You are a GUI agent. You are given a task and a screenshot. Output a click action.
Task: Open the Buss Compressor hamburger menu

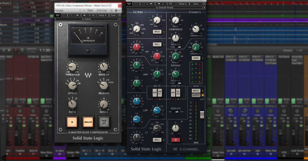120,15
